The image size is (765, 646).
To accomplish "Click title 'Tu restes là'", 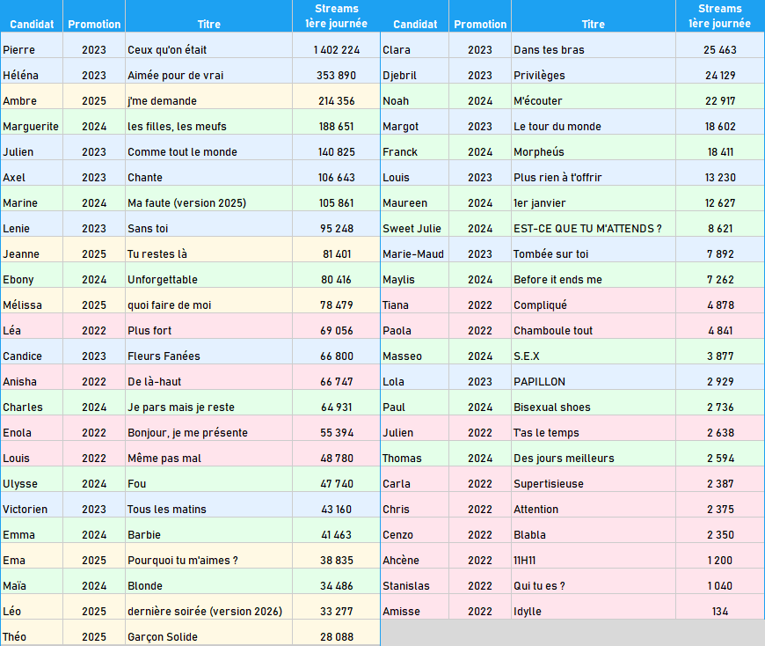I will pos(208,250).
